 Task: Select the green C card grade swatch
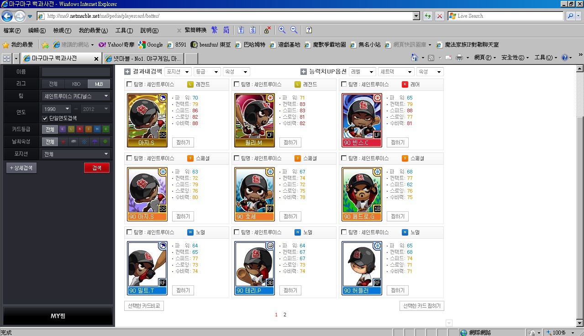click(105, 130)
